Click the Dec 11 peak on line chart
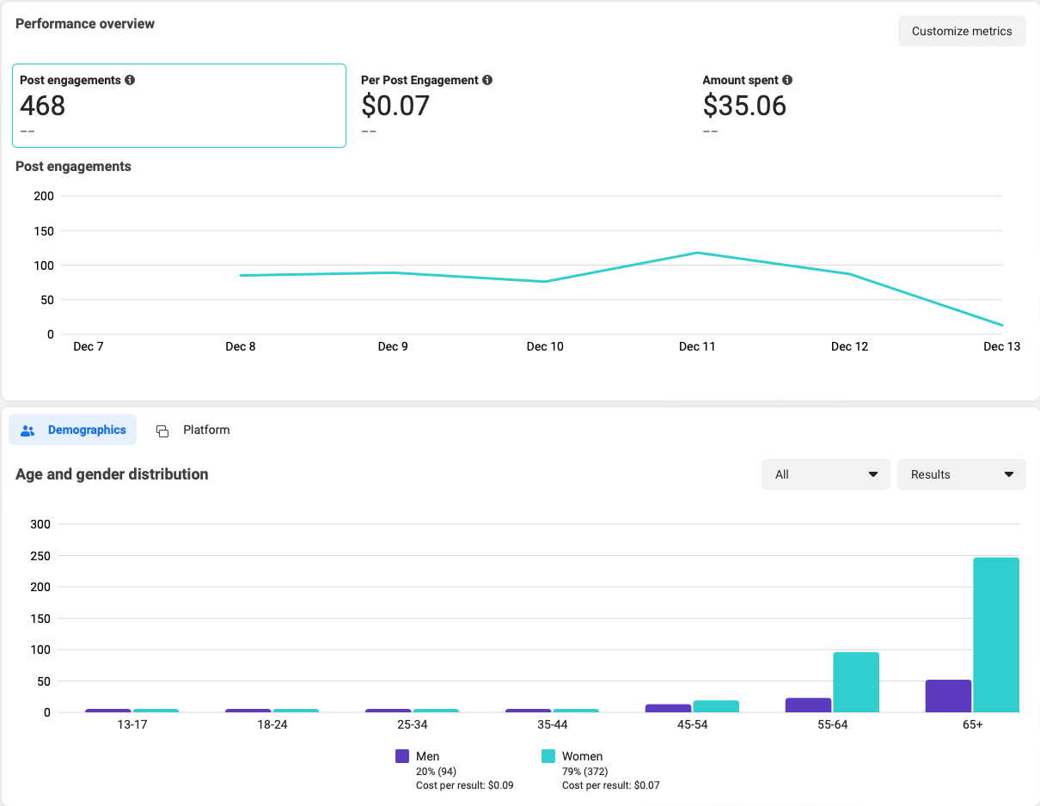Viewport: 1040px width, 806px height. coord(697,253)
